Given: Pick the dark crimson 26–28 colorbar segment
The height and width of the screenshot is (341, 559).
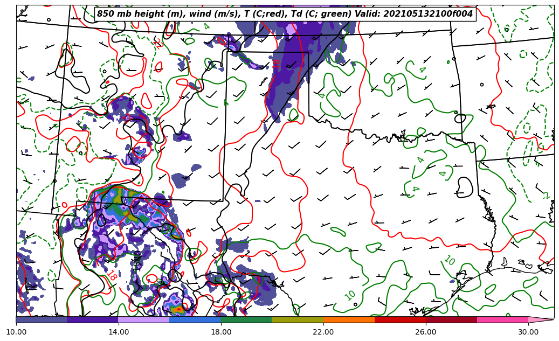Looking at the screenshot, I should click(x=451, y=319).
